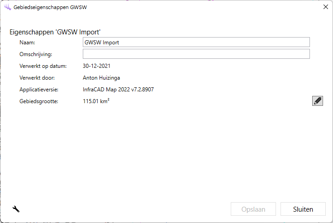Click the Opslaan button

pyautogui.click(x=254, y=209)
